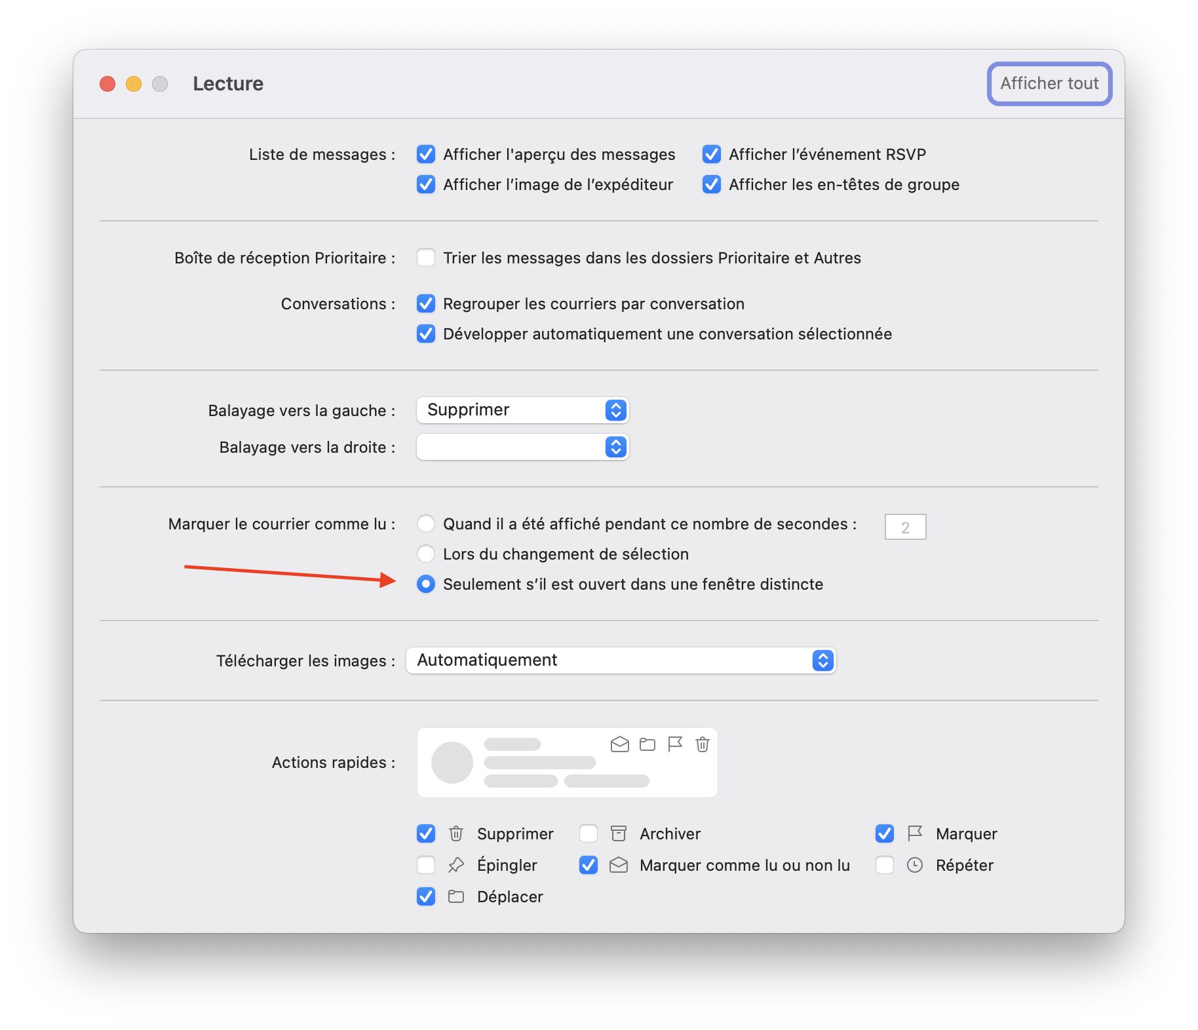1198x1030 pixels.
Task: Click the flag icon in quick actions preview
Action: (x=675, y=744)
